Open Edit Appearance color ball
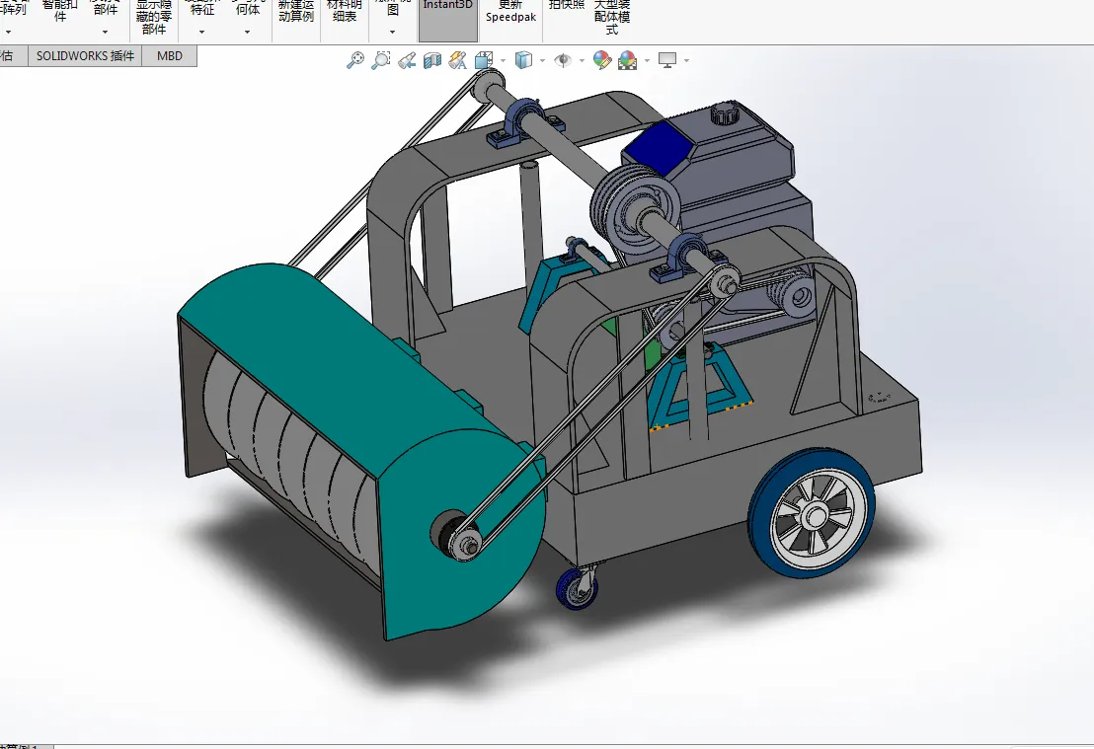Screen dimensions: 1094x749 [x=602, y=60]
